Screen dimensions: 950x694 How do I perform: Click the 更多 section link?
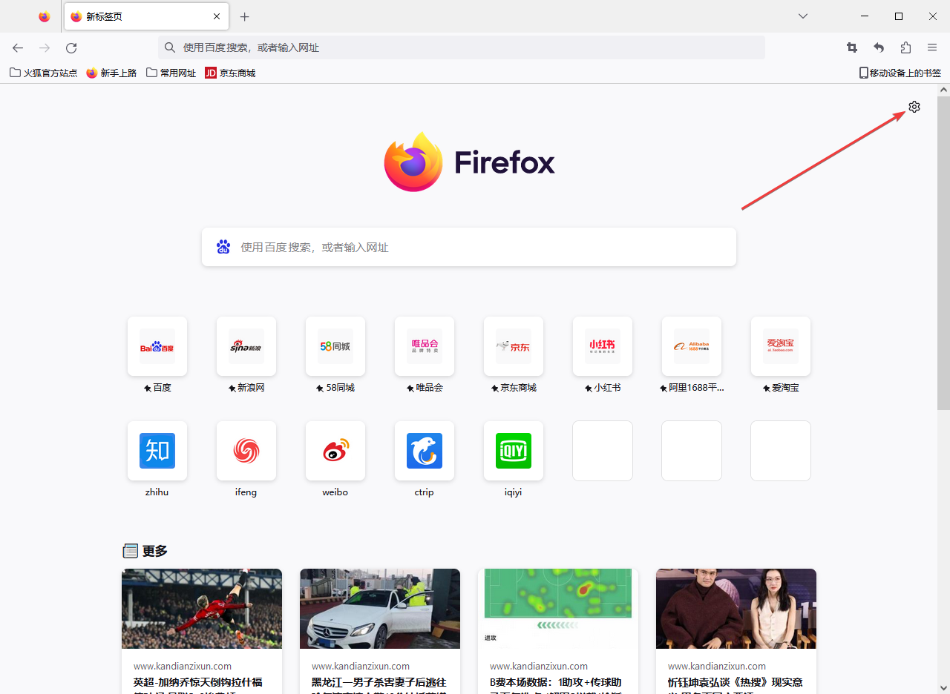coord(153,551)
